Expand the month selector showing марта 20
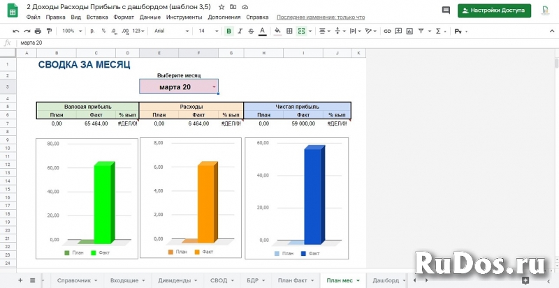 click(214, 86)
